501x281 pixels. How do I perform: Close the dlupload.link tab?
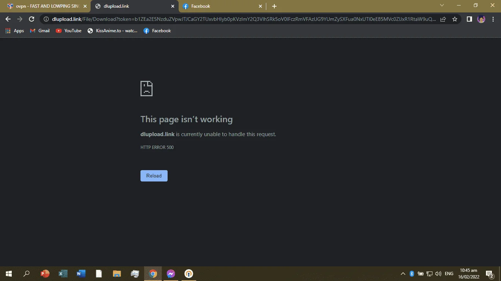pyautogui.click(x=173, y=6)
